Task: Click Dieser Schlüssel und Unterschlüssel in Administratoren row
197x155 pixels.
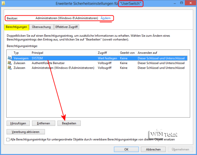Action: [161, 68]
